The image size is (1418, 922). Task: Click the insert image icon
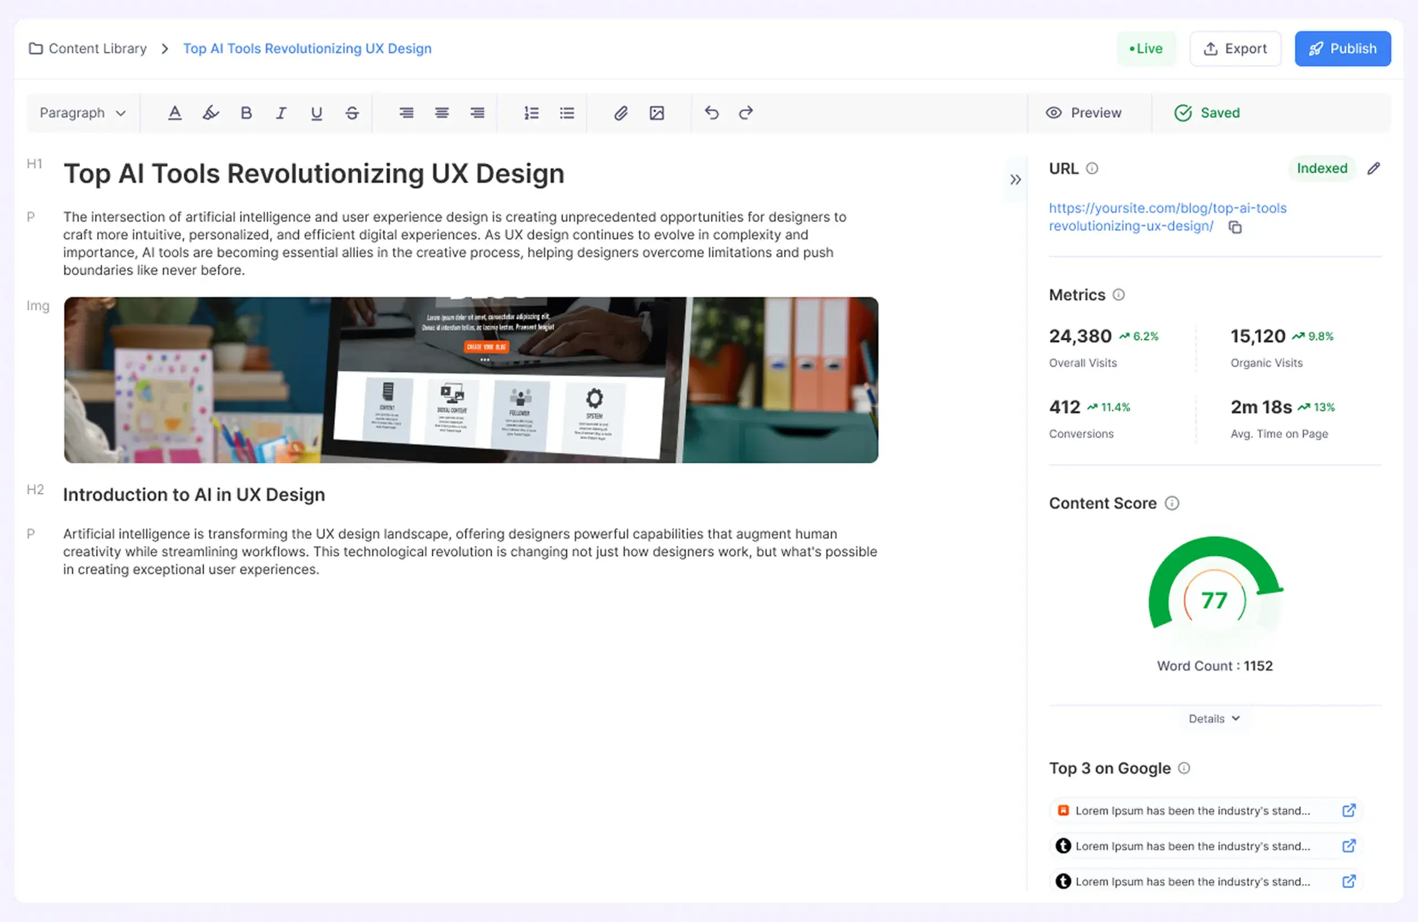[656, 112]
